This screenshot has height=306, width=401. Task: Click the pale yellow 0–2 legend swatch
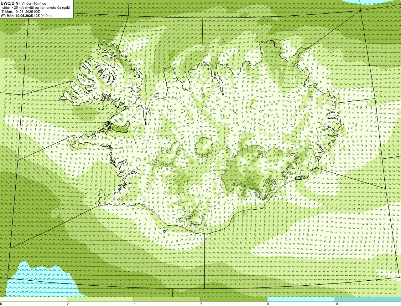pyautogui.click(x=33, y=299)
